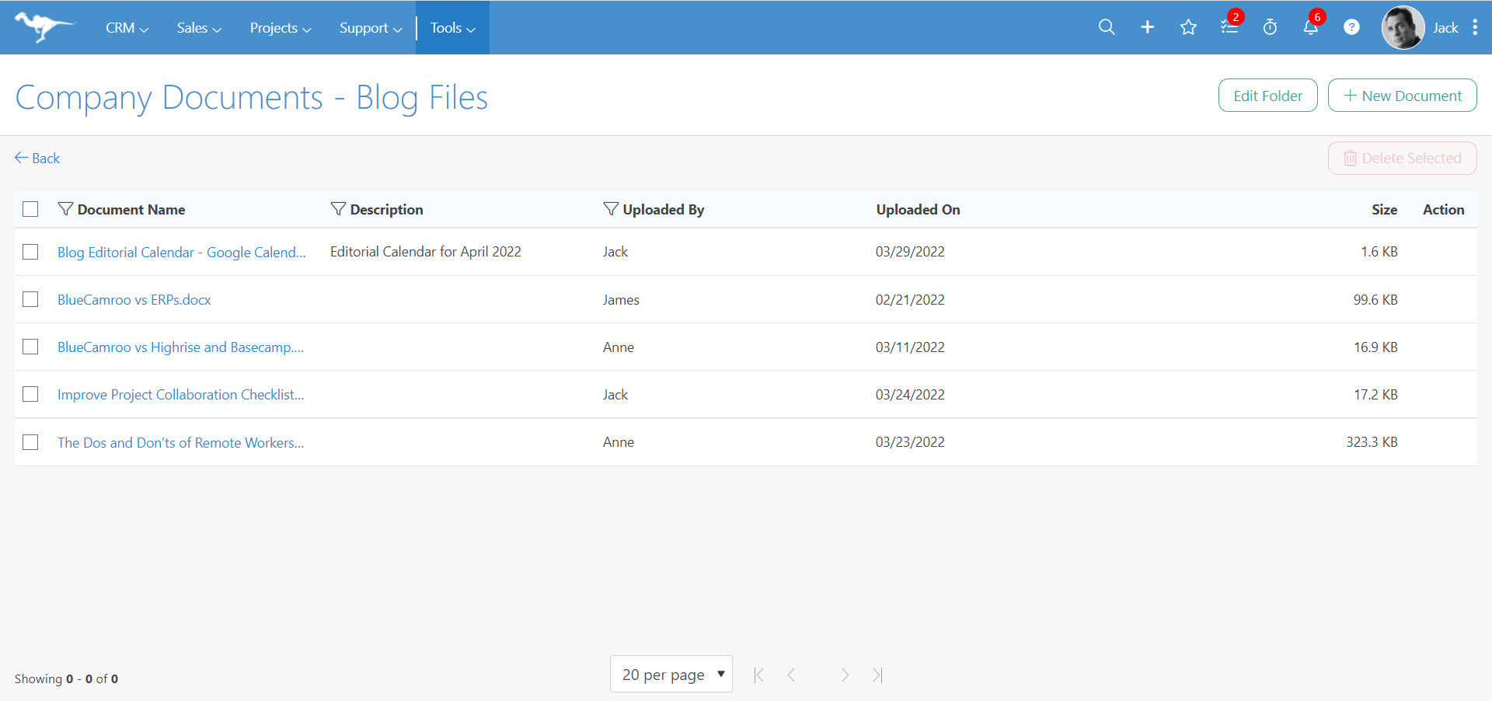
Task: Click the Delete Selected button
Action: tap(1402, 158)
